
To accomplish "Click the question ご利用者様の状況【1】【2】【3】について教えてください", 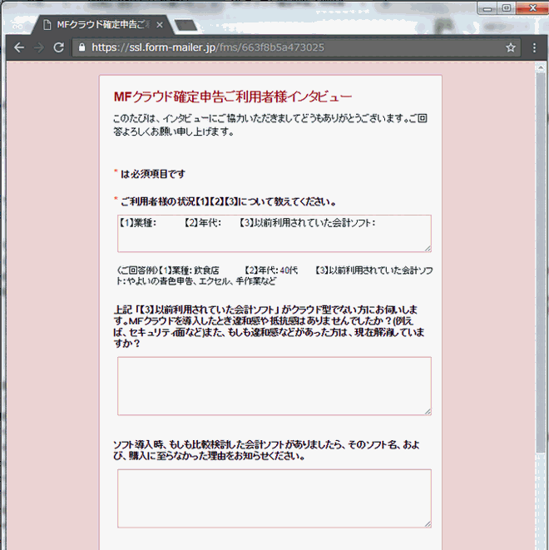I will coord(229,201).
